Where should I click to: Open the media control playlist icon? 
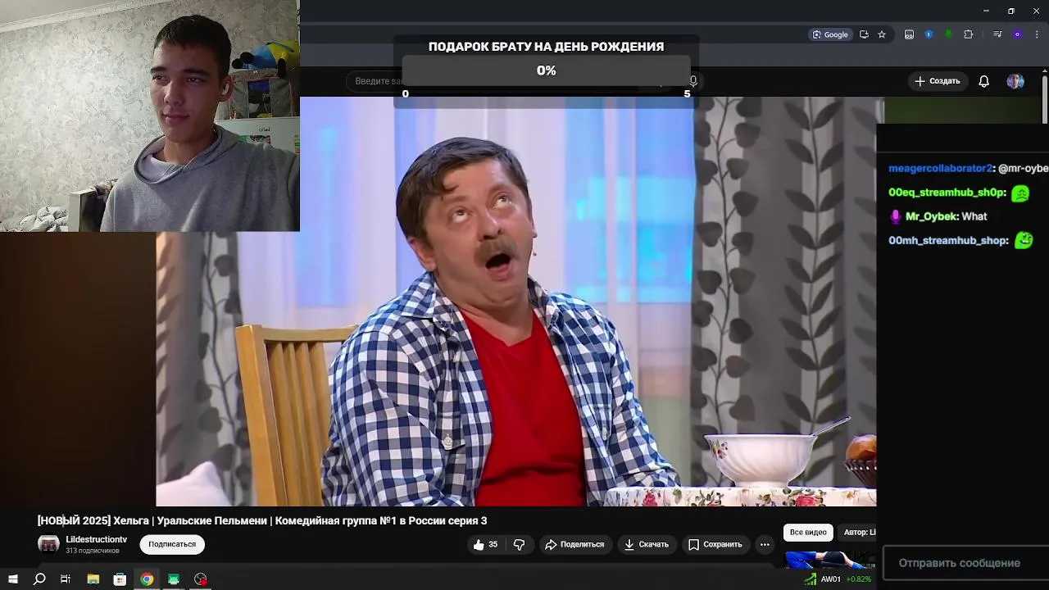[x=997, y=34]
